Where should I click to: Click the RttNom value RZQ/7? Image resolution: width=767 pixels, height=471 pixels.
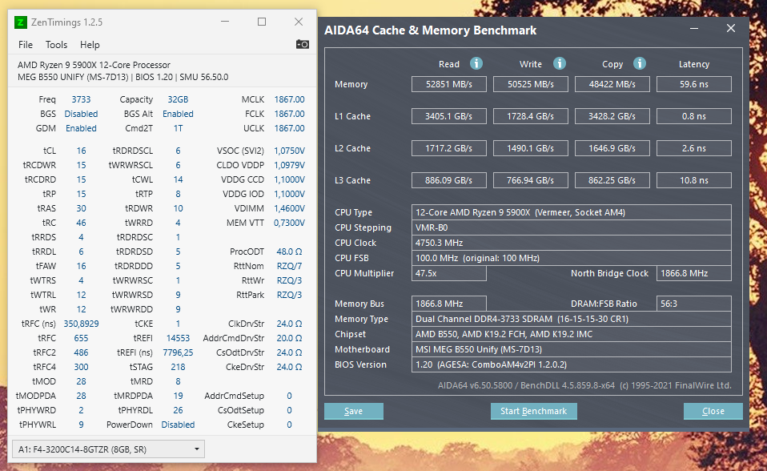point(290,266)
